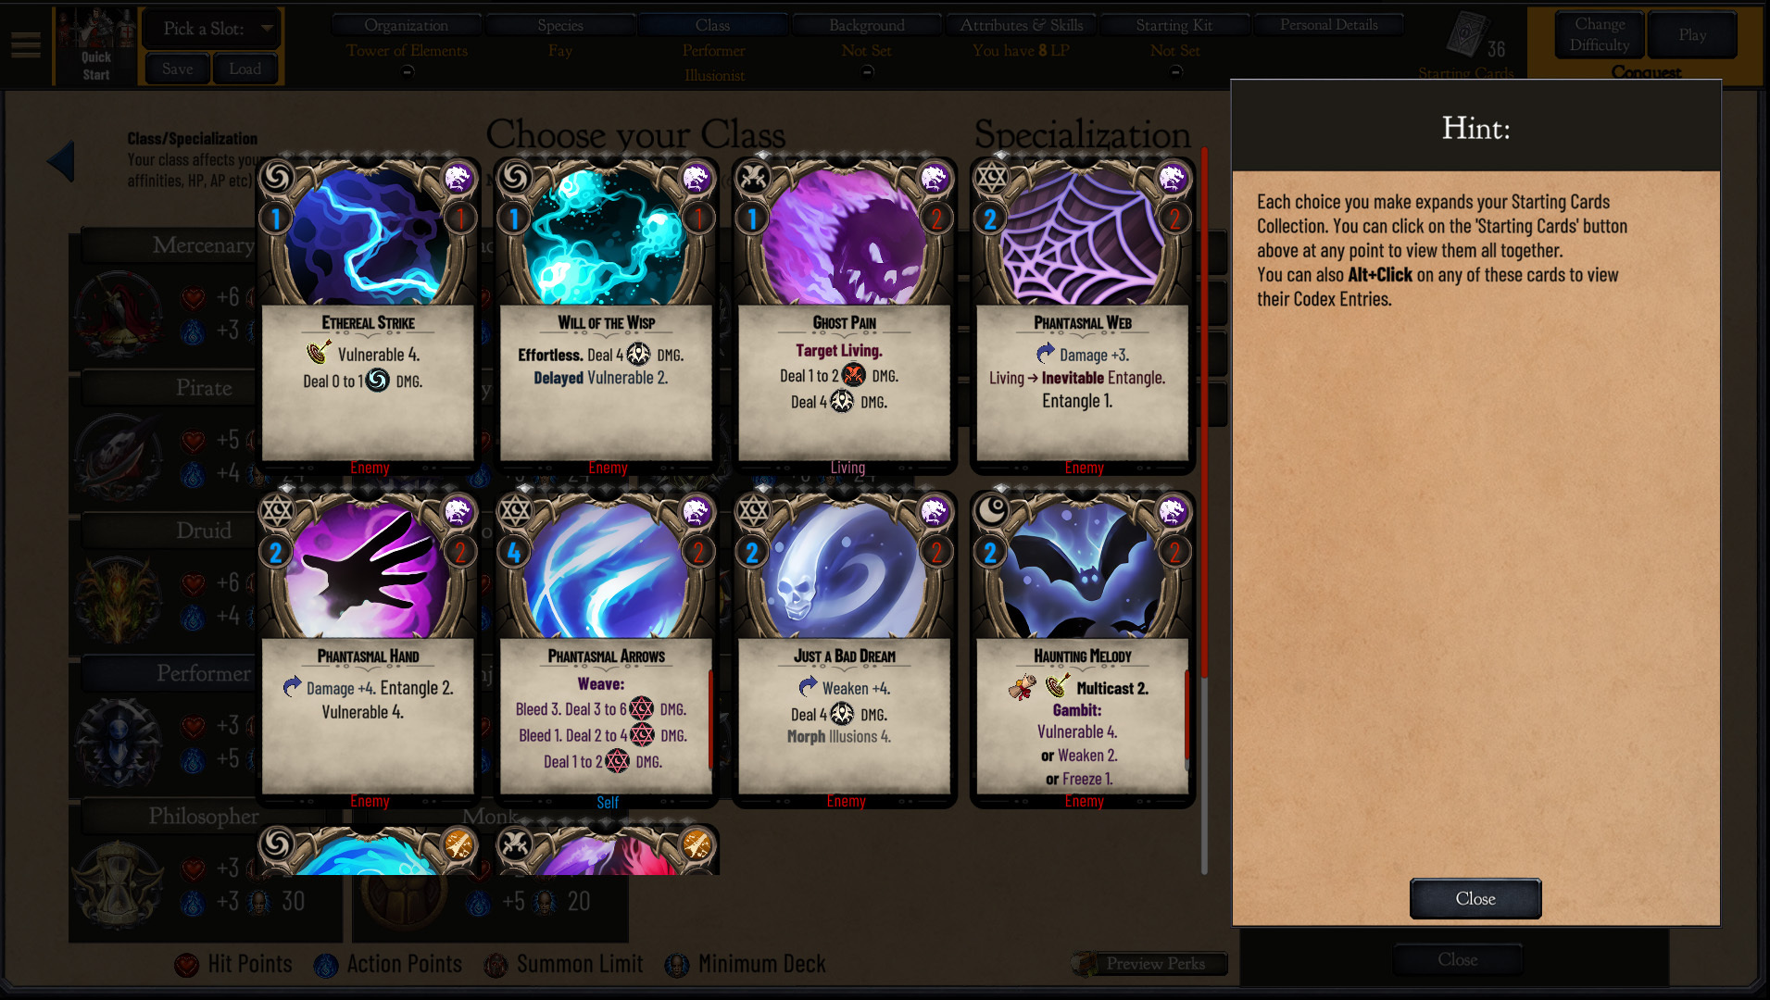Viewport: 1770px width, 1000px height.
Task: Click the blue back arrow
Action: (x=61, y=161)
